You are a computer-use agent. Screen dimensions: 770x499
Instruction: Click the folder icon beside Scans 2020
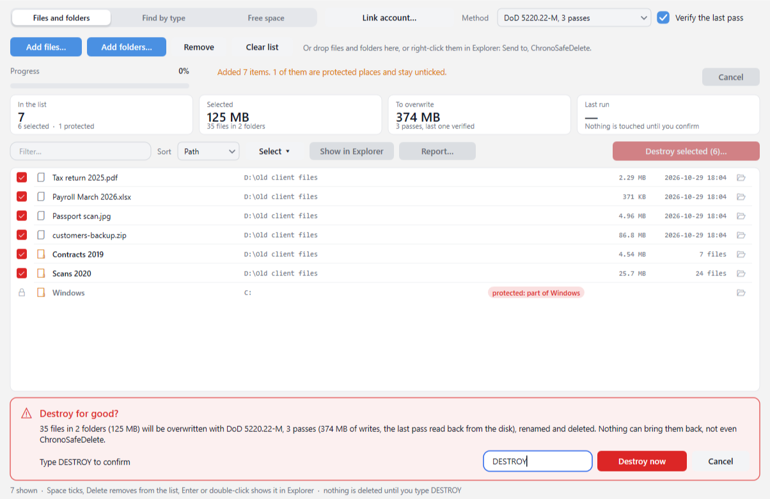coord(41,273)
